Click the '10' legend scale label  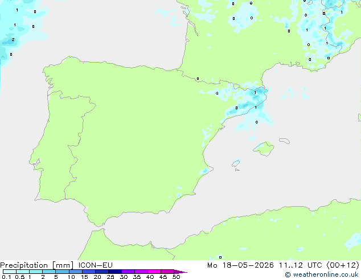(71, 277)
